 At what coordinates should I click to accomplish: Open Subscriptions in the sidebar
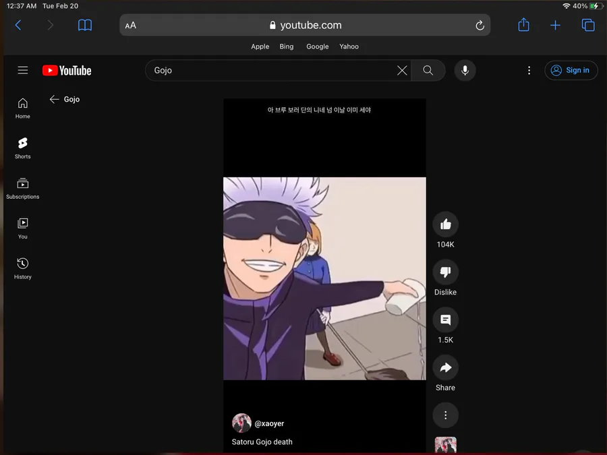22,189
